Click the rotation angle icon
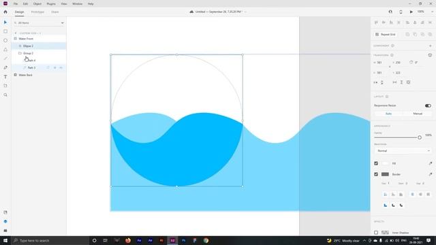Image resolution: width=436 pixels, height=245 pixels. [411, 63]
